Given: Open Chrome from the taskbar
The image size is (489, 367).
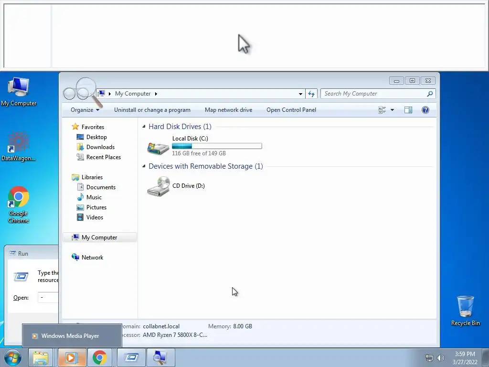Looking at the screenshot, I should [x=99, y=357].
